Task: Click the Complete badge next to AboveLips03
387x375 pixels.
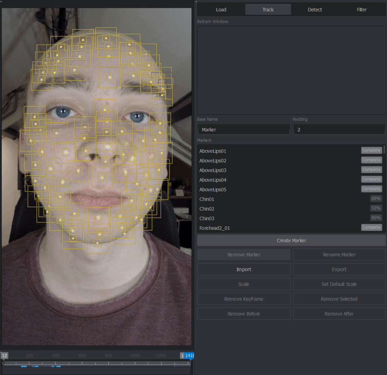Action: point(371,170)
